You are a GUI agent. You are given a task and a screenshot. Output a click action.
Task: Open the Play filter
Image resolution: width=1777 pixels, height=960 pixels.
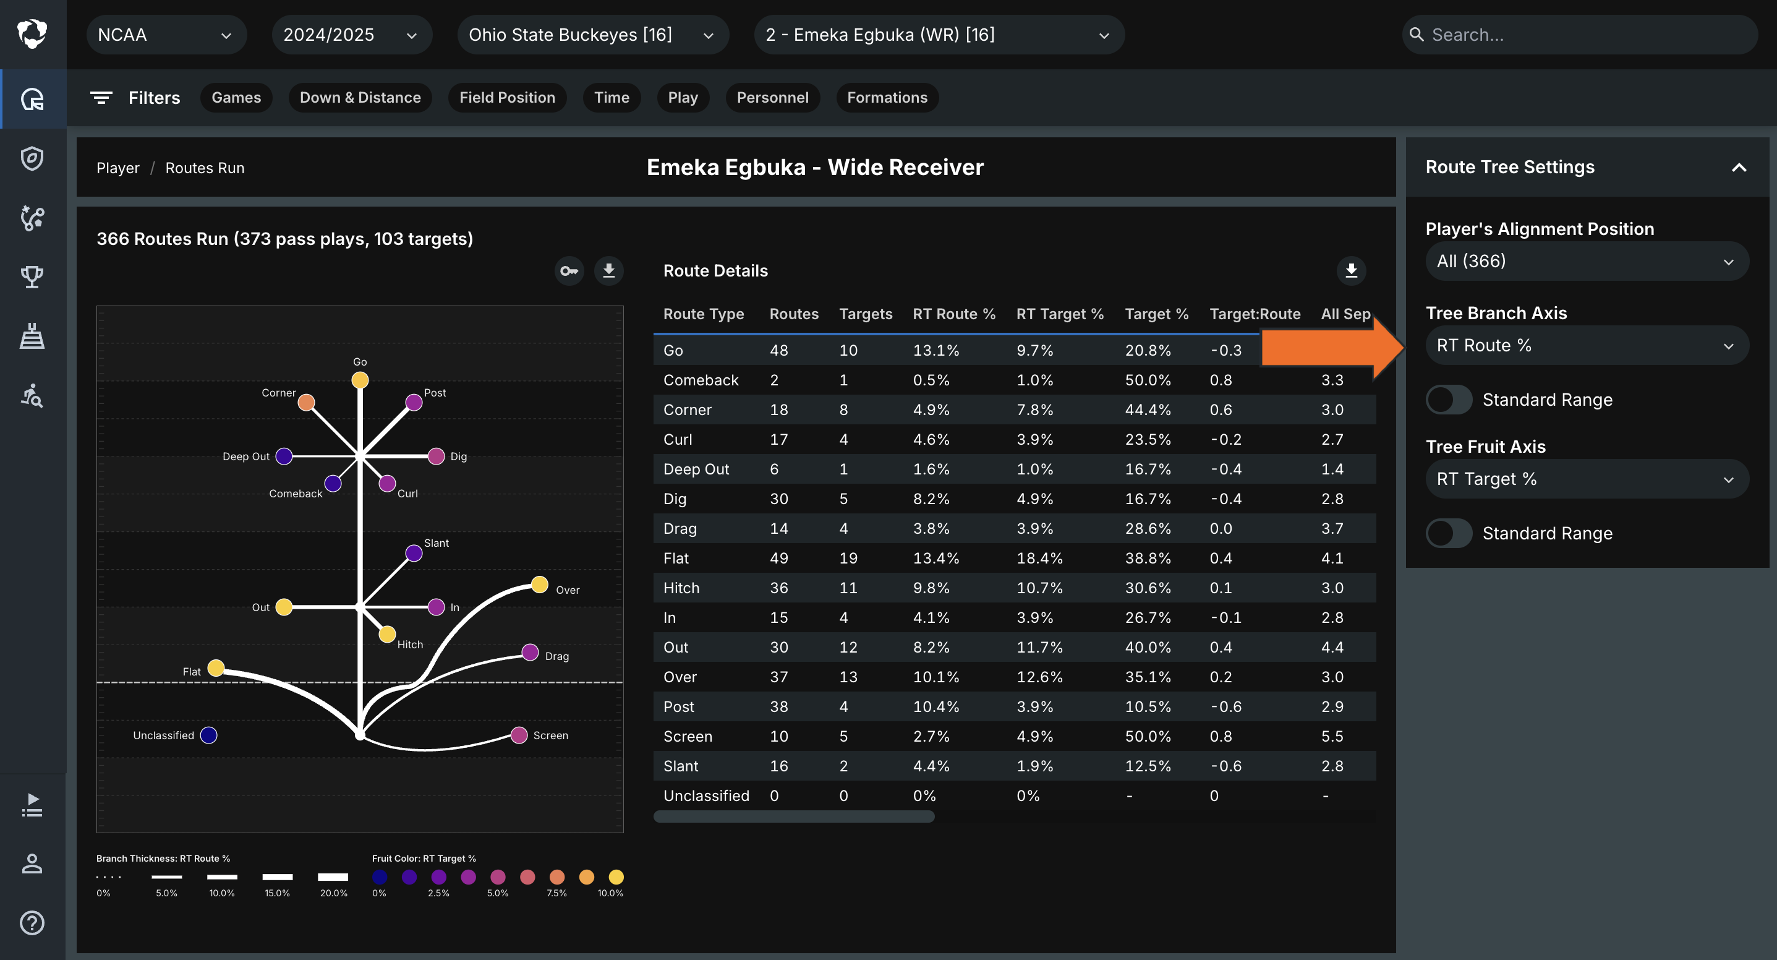683,98
